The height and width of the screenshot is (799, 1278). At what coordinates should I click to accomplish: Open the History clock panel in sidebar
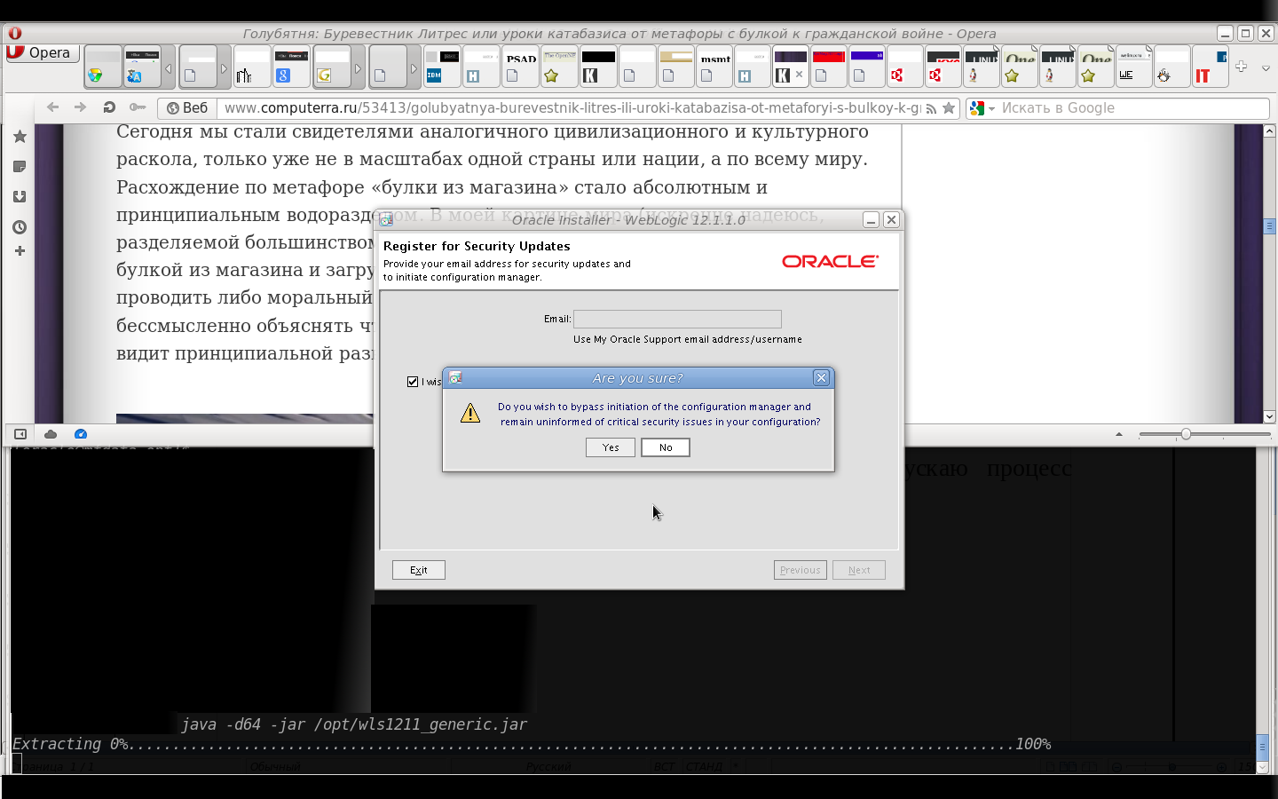[20, 227]
